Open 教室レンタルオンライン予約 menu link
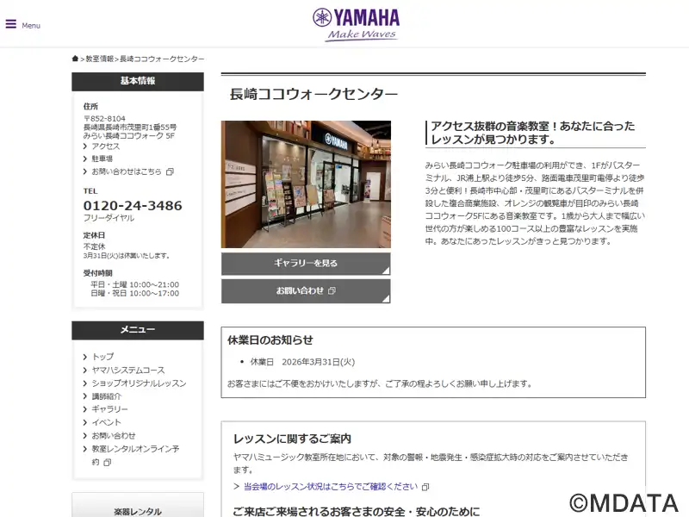Screen dimensions: 689x517 (135, 455)
